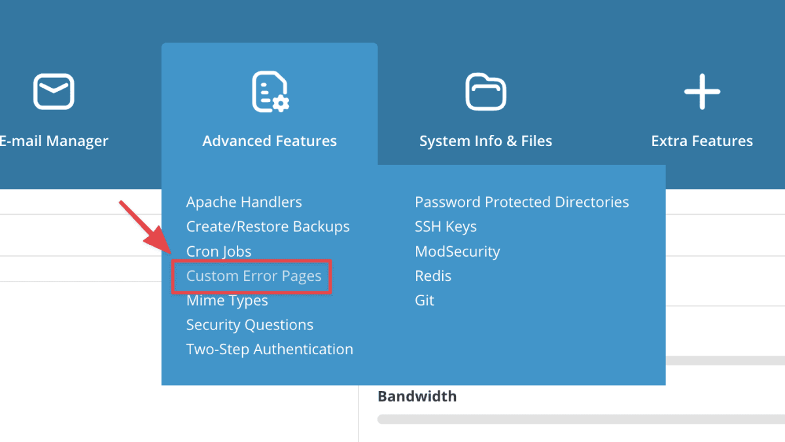
Task: Open the Git configuration page
Action: (x=425, y=300)
